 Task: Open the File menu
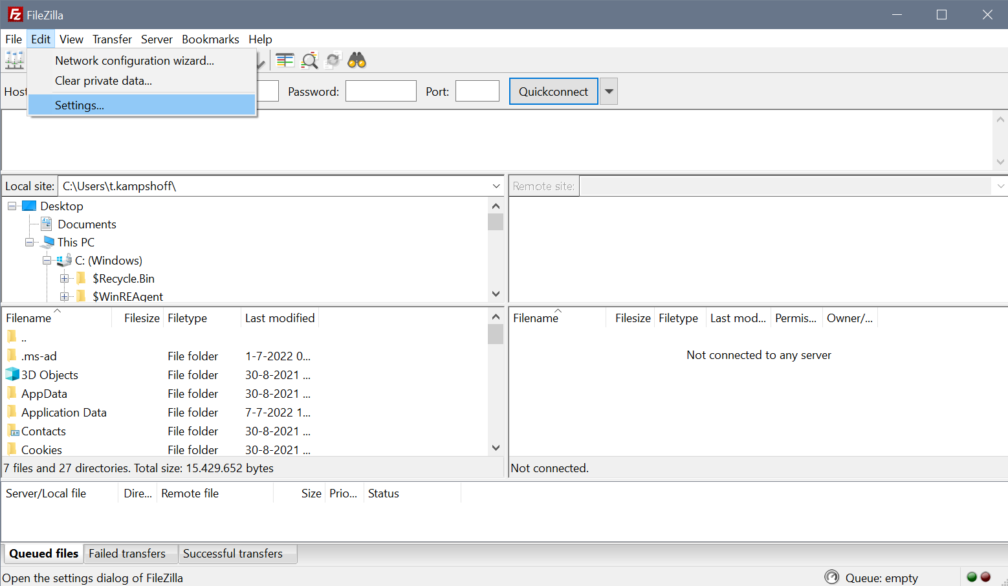tap(14, 39)
